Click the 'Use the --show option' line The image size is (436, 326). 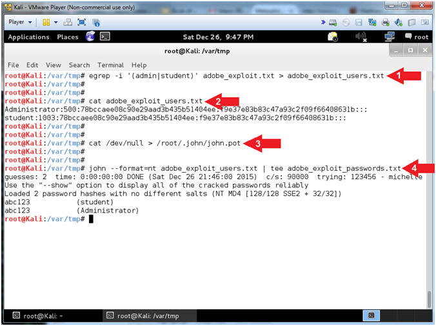tap(157, 185)
